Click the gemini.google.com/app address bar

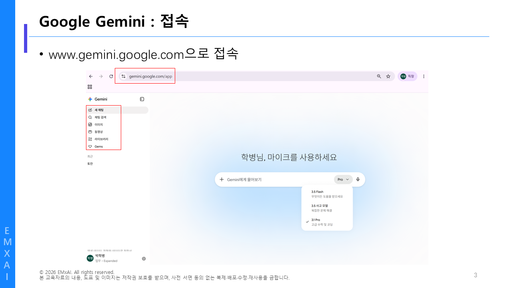(256, 76)
